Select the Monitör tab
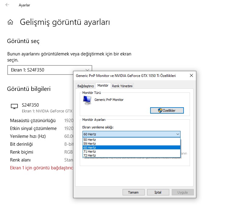 103,86
